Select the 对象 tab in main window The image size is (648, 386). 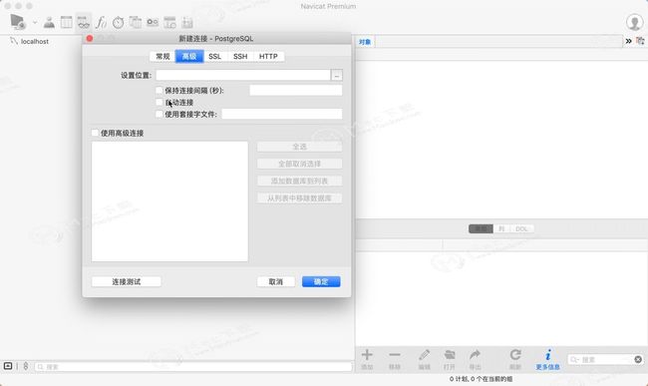365,42
